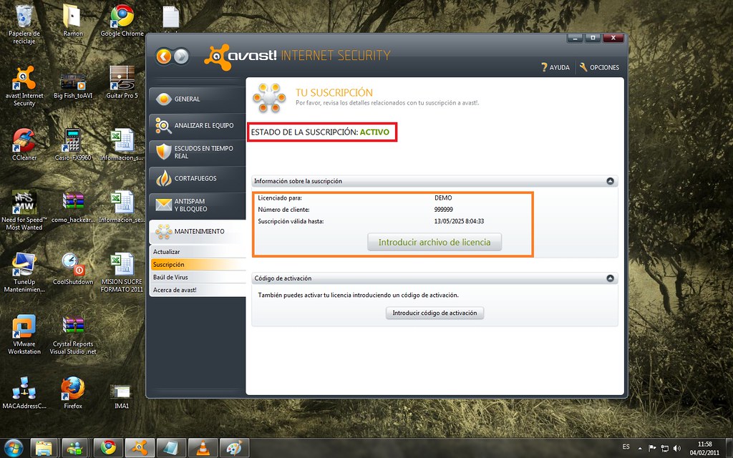Show hidden system tray icons
The width and height of the screenshot is (733, 458).
[640, 449]
